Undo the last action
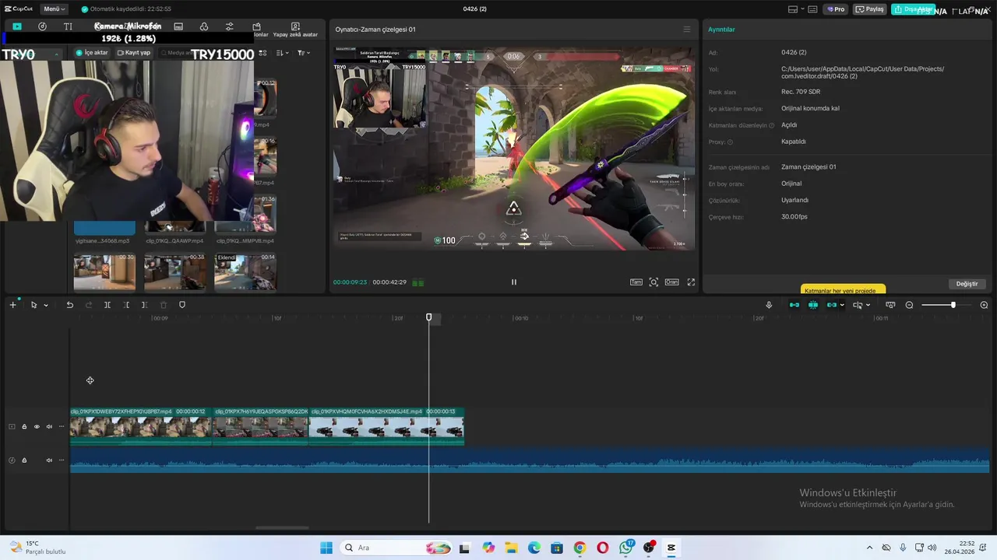Image resolution: width=997 pixels, height=560 pixels. click(70, 305)
